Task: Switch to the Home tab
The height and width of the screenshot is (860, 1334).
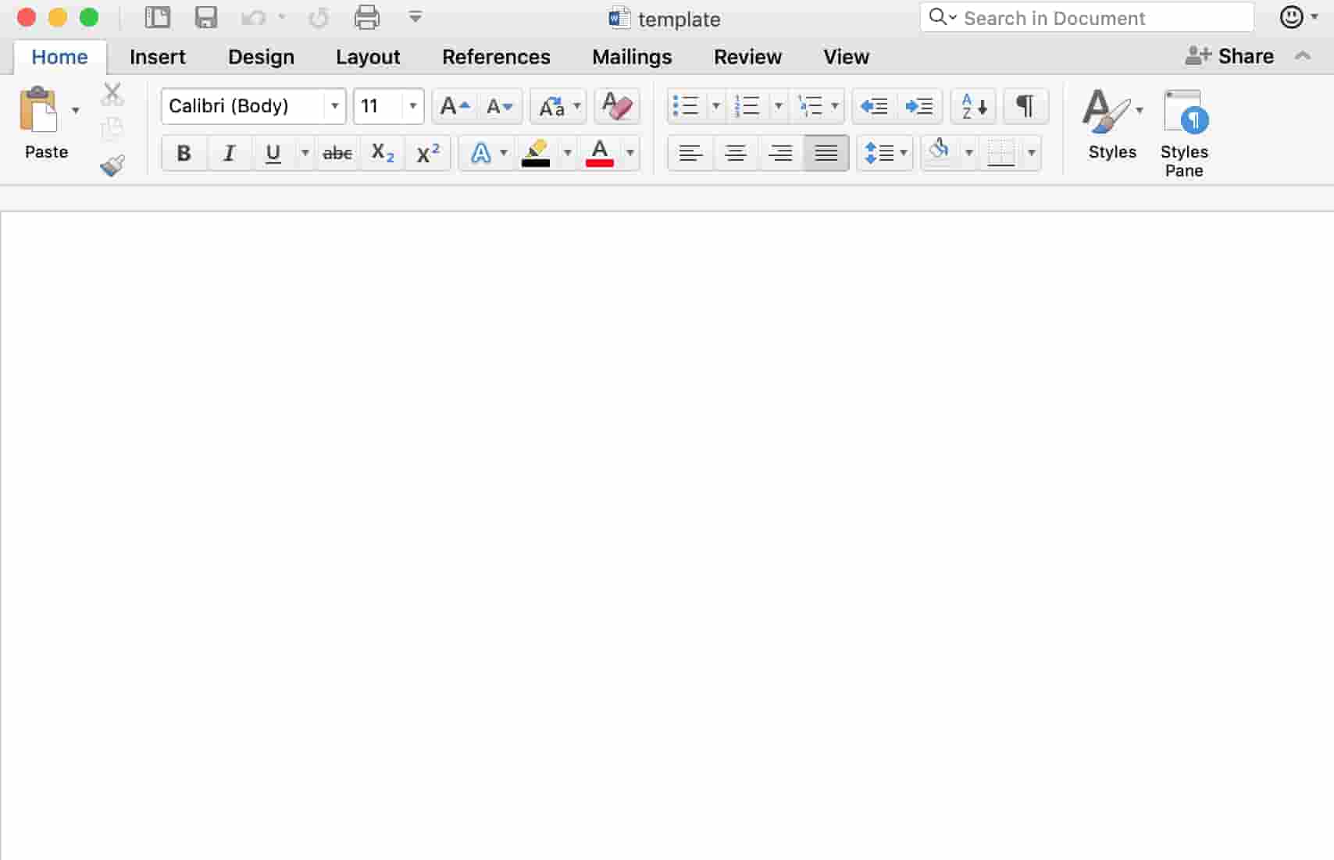Action: pyautogui.click(x=59, y=57)
